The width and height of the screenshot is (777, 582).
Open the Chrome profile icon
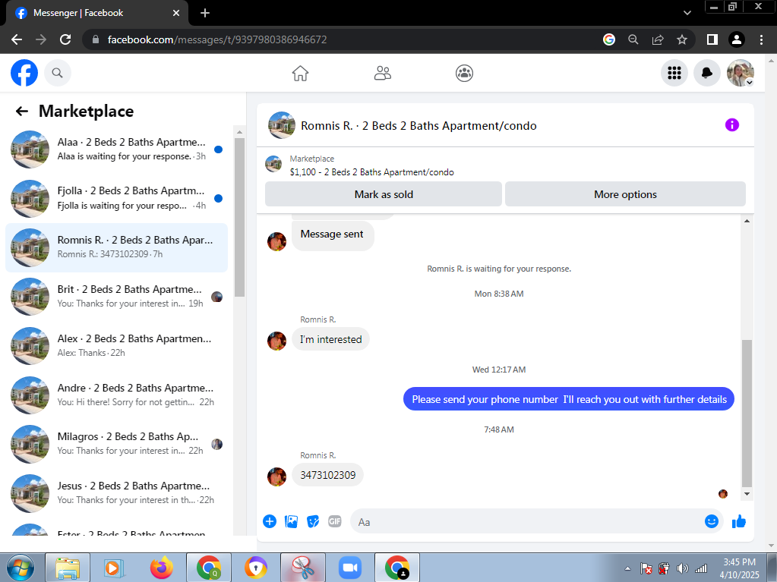pos(737,39)
